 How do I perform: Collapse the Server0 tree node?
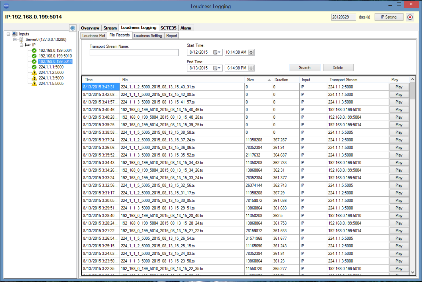coord(15,40)
